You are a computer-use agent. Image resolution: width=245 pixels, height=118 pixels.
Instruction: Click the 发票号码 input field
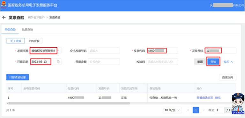click(x=220, y=51)
